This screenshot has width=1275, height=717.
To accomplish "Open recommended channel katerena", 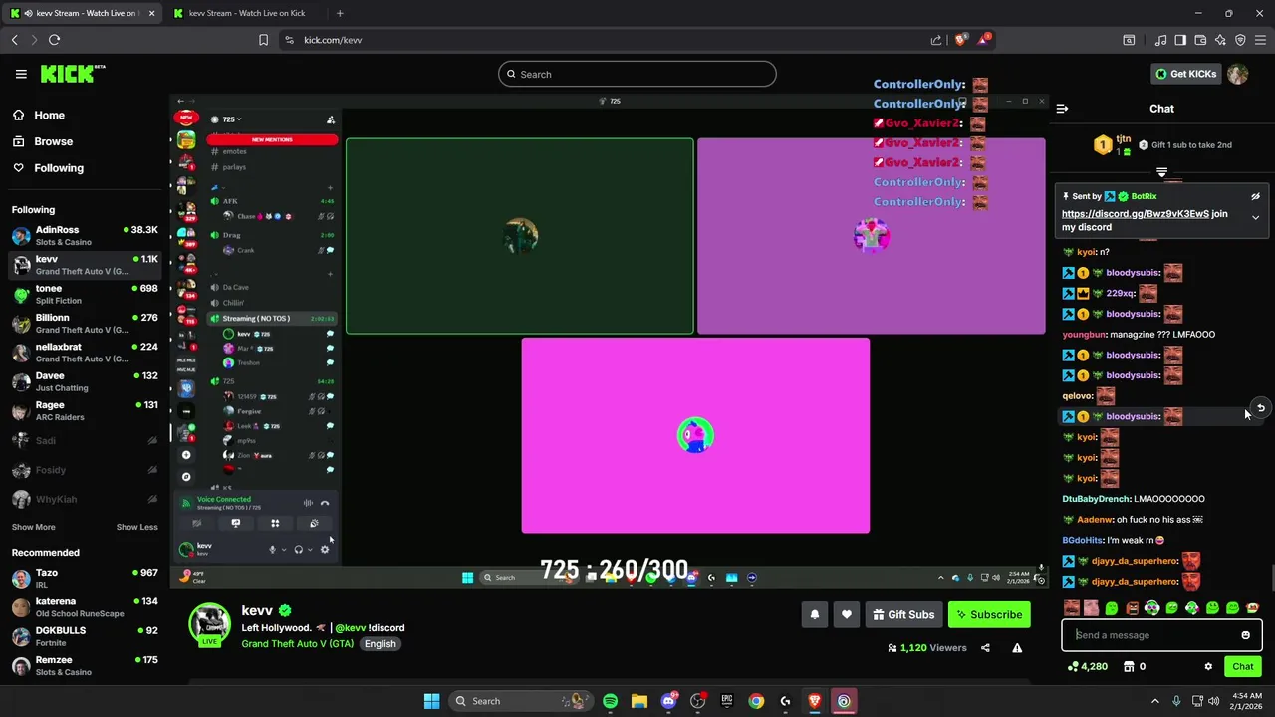I will point(85,607).
